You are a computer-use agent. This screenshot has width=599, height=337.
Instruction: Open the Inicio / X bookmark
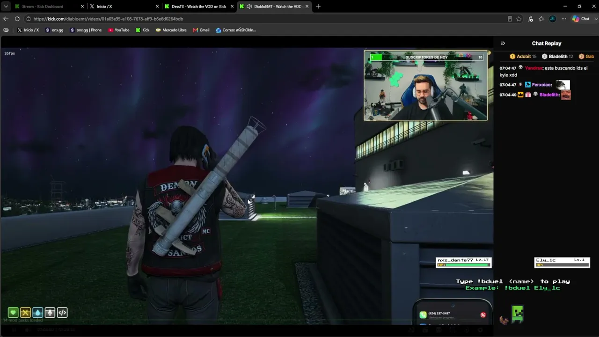[x=28, y=30]
